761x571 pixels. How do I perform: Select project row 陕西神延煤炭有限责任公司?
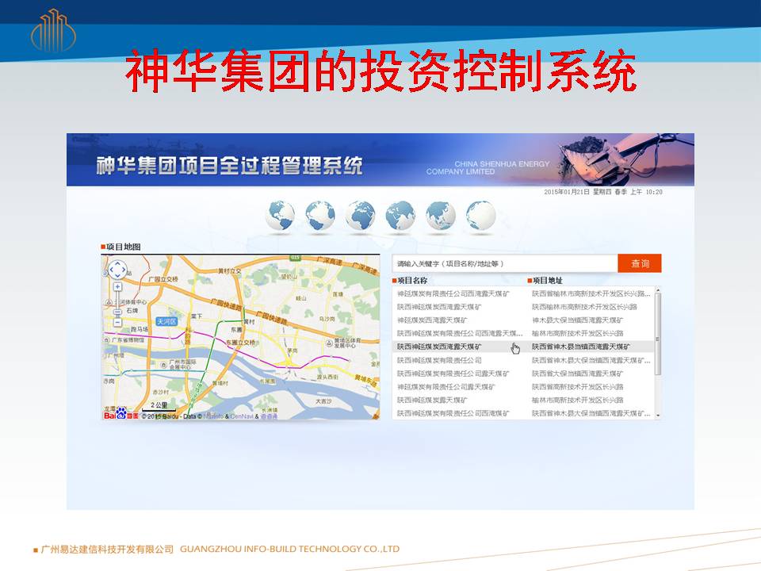(439, 360)
